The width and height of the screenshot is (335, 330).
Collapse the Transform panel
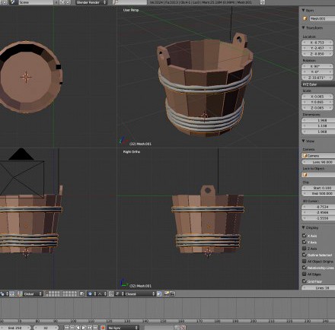[x=303, y=27]
